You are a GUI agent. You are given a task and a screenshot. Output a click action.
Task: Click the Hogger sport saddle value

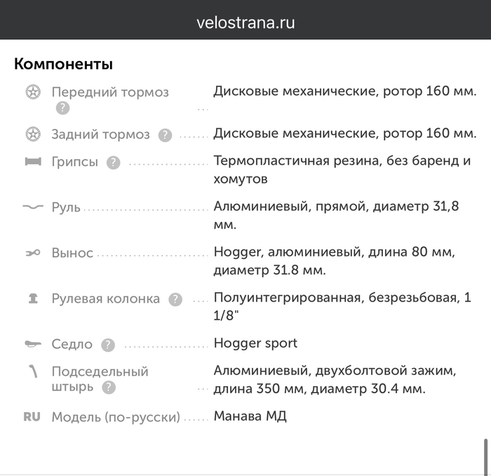click(255, 343)
